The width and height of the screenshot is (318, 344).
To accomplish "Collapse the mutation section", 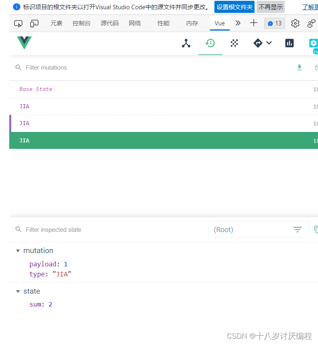I will pyautogui.click(x=18, y=251).
